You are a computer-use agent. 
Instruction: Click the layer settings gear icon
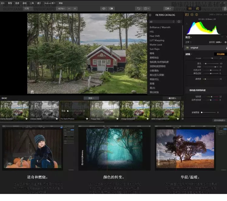[x=225, y=42]
